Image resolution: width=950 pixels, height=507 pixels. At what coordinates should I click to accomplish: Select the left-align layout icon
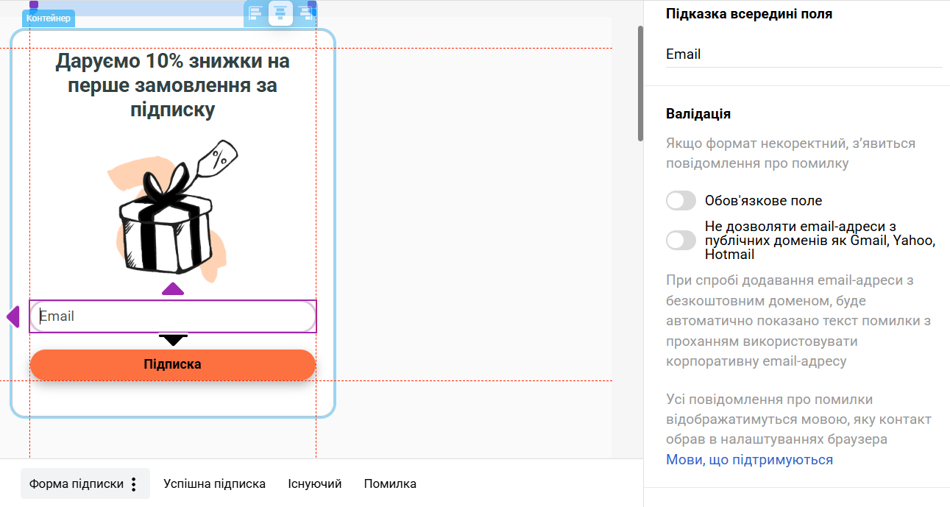click(x=255, y=13)
